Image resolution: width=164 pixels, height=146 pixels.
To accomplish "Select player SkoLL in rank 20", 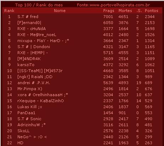I will coord(23,131).
